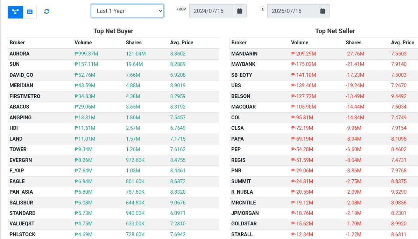Select the ANGPING broker name

(21, 118)
